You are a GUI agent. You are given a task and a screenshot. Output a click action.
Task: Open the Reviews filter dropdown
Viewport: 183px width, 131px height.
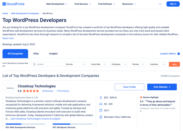(x=138, y=64)
